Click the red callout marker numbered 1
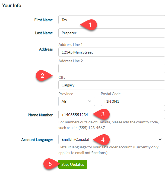 click(89, 25)
